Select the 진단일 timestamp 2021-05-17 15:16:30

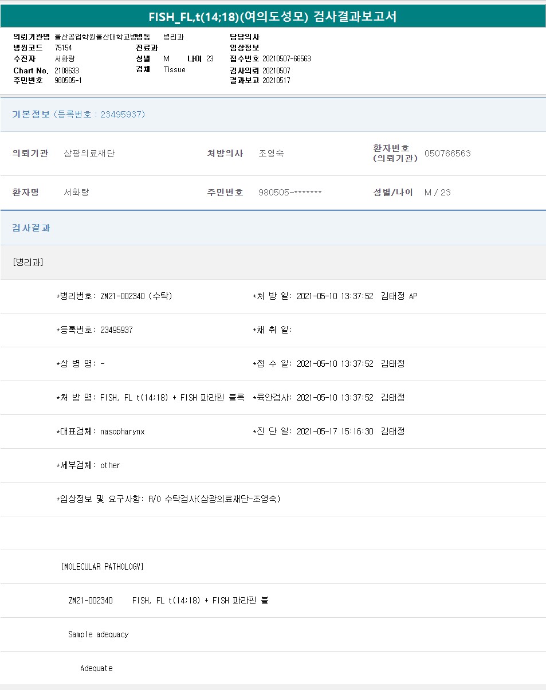[x=335, y=432]
